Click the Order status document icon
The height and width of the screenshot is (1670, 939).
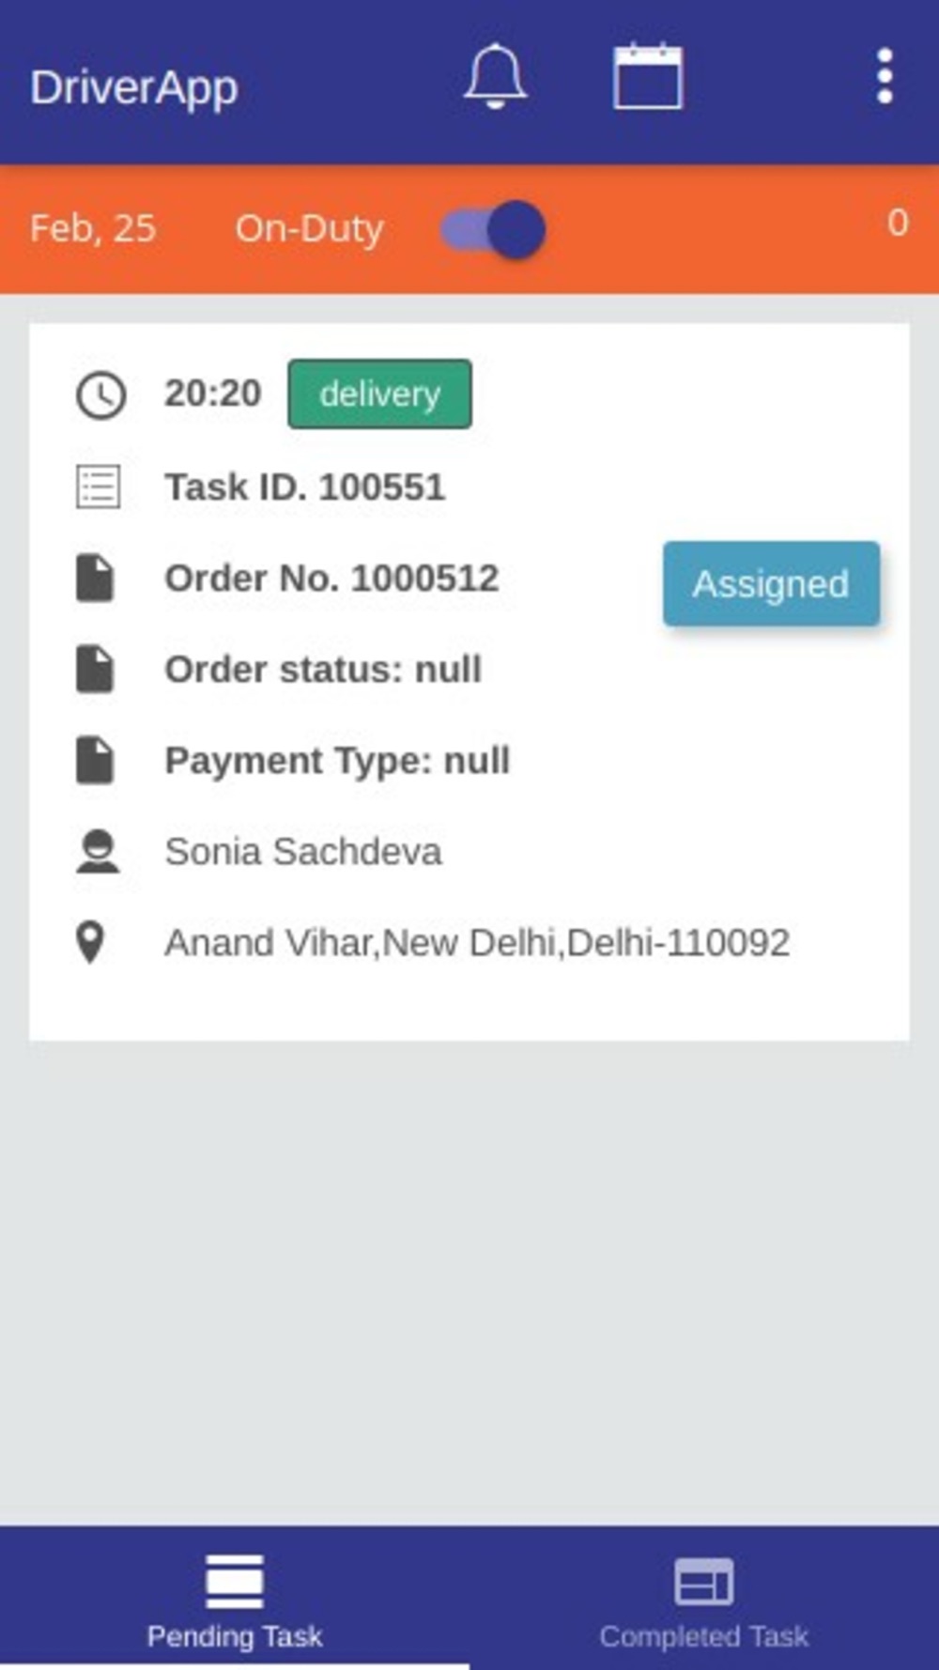point(95,669)
